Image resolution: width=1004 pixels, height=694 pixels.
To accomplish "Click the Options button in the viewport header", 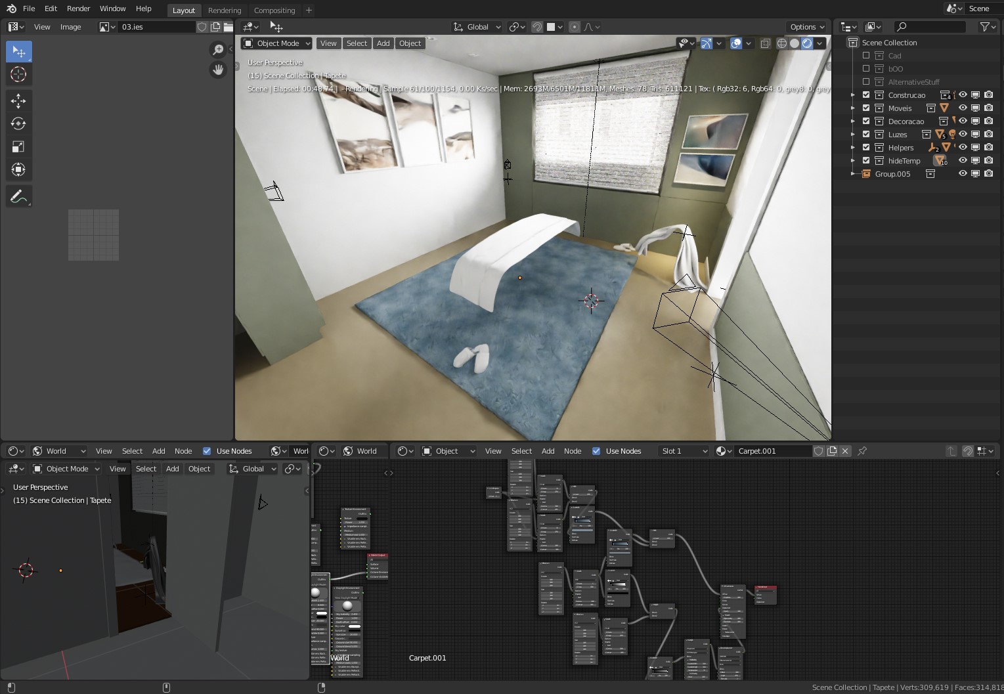I will [x=806, y=26].
